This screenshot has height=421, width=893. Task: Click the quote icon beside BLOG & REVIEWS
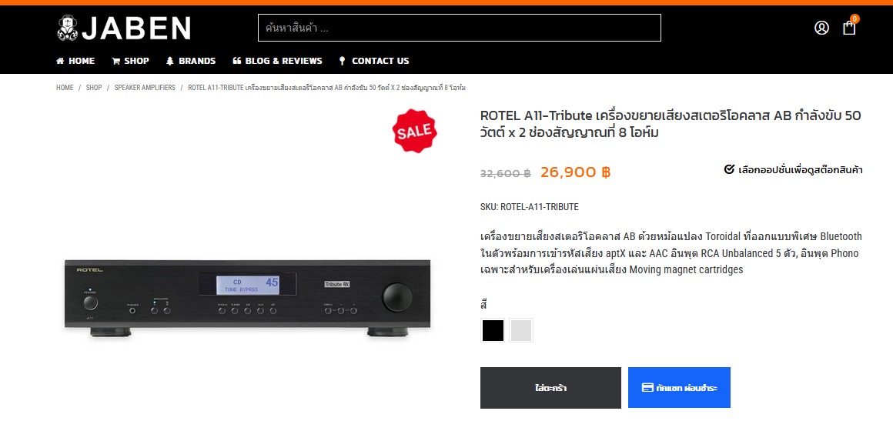[x=237, y=61]
